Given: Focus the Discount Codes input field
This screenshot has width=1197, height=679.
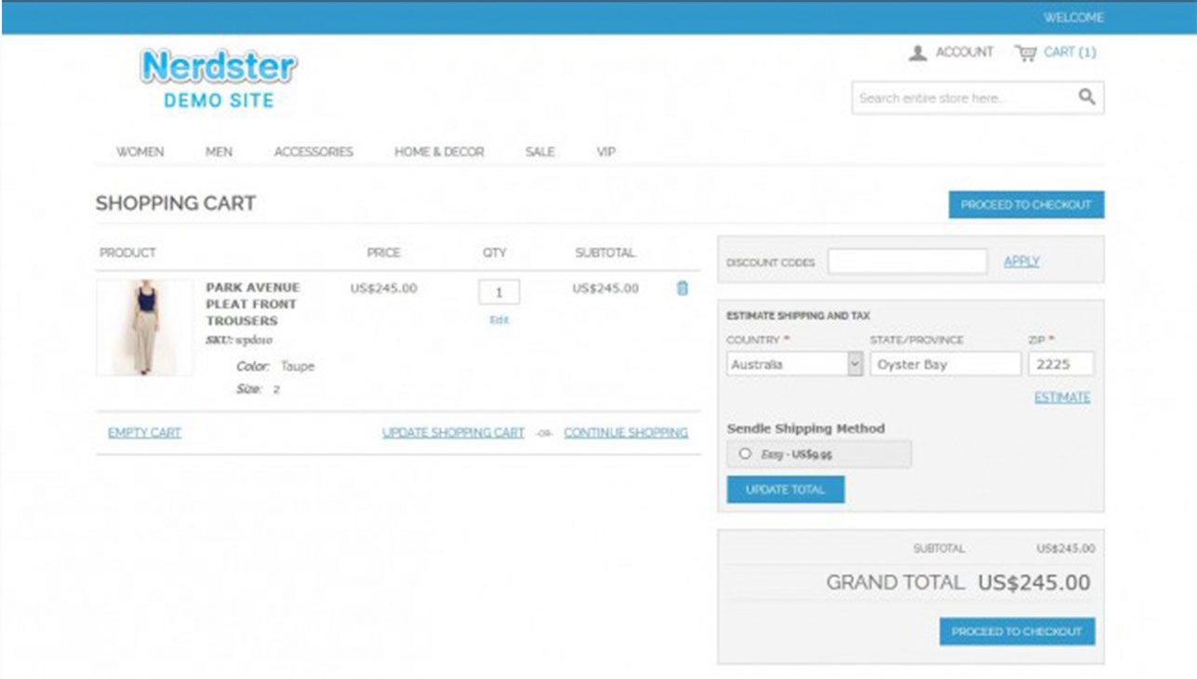Looking at the screenshot, I should tap(907, 262).
